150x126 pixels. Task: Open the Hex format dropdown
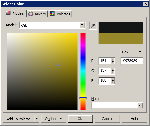point(132,52)
